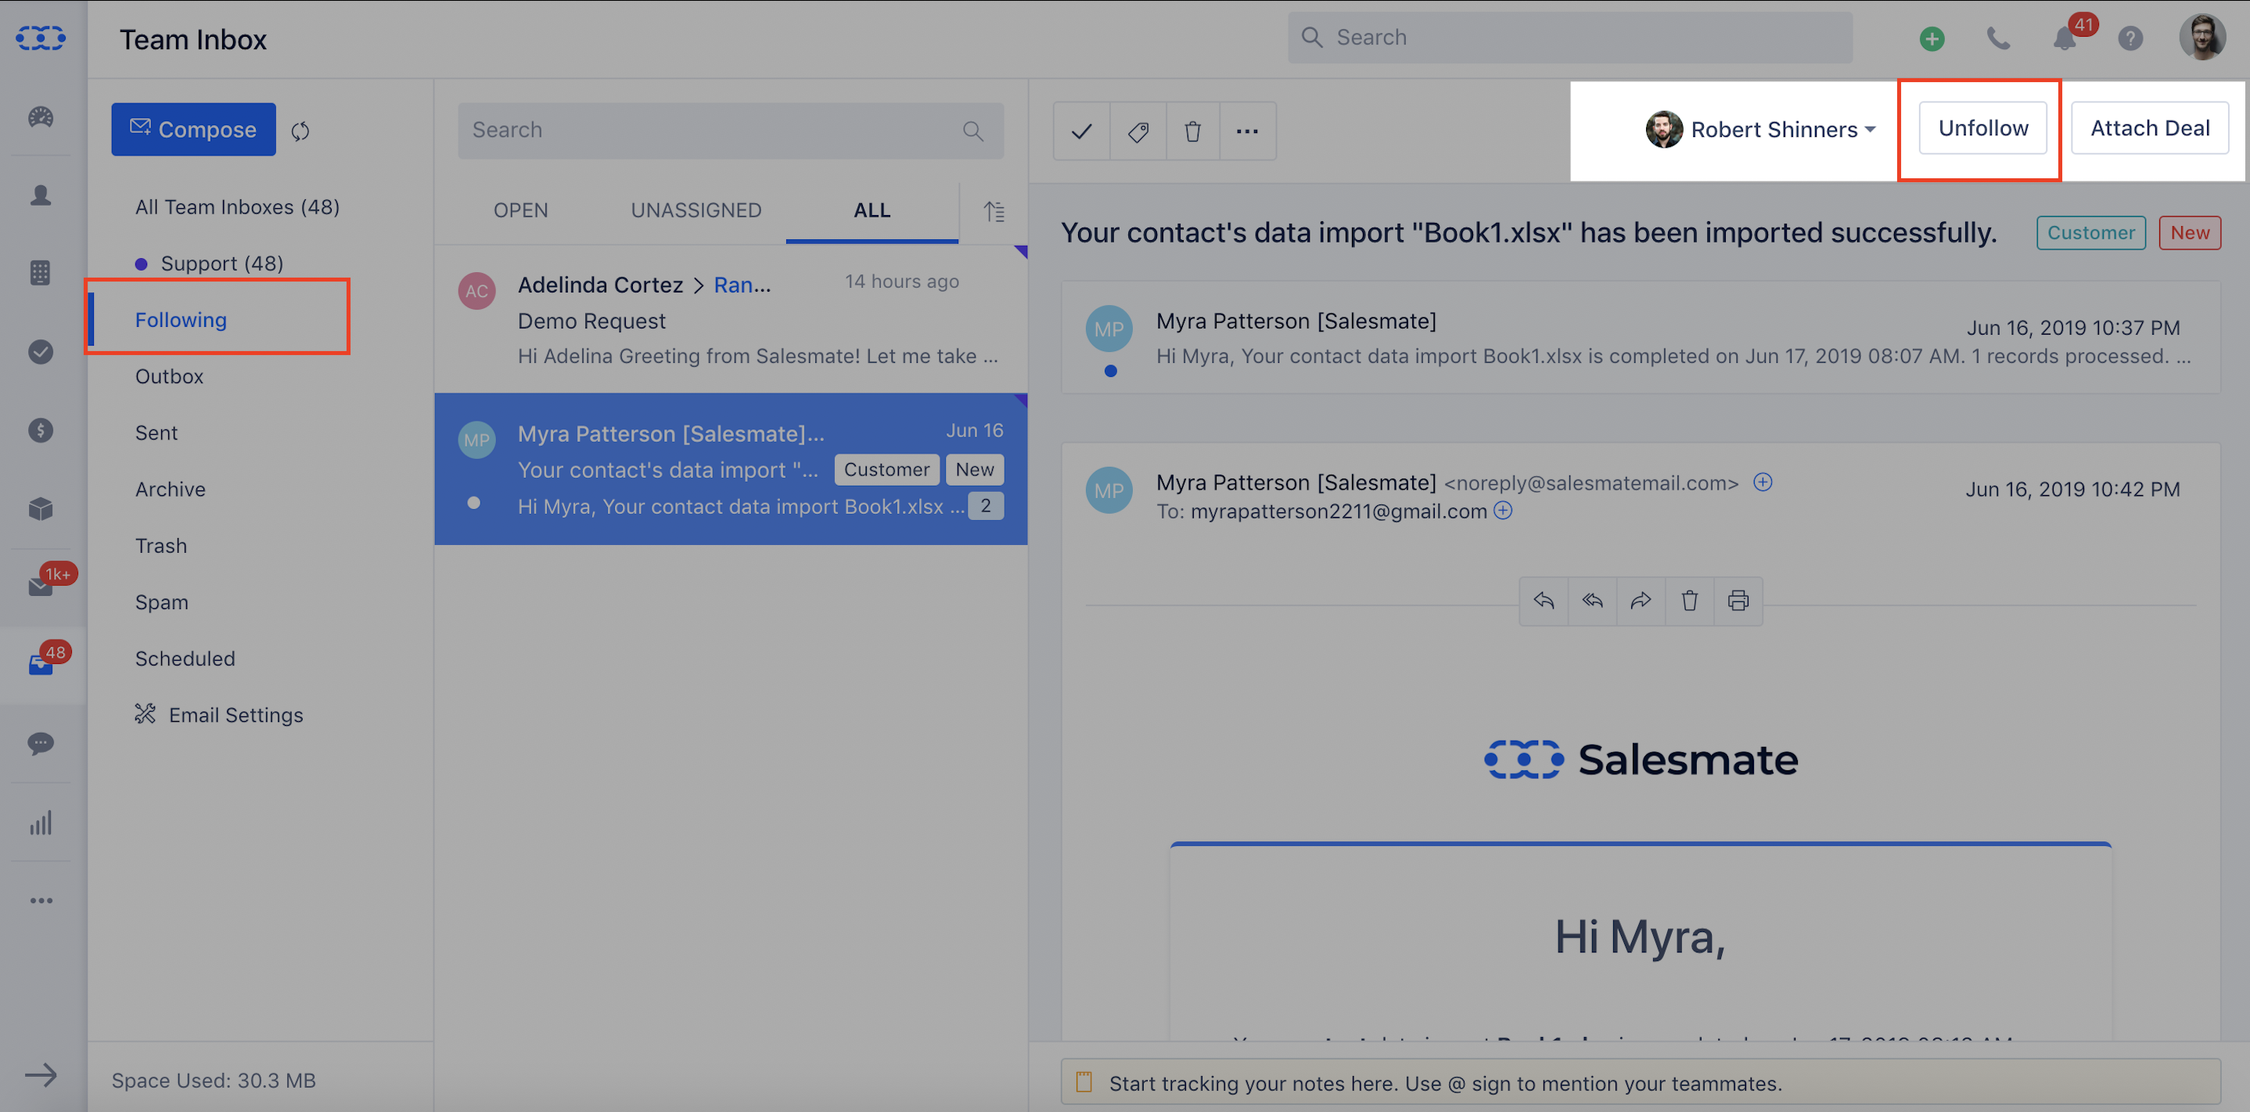The image size is (2250, 1112).
Task: Open the Scheduled folder
Action: click(185, 659)
